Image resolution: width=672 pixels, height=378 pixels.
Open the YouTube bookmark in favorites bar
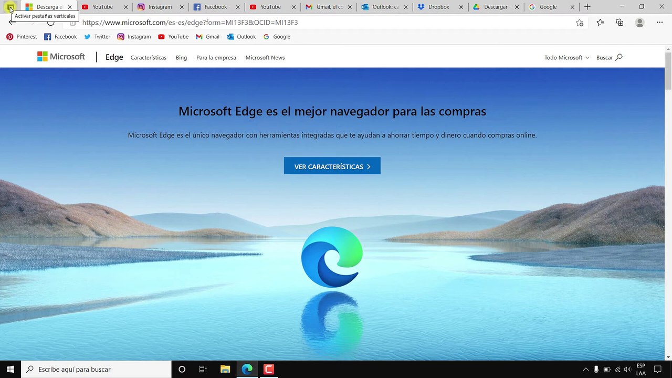(173, 37)
